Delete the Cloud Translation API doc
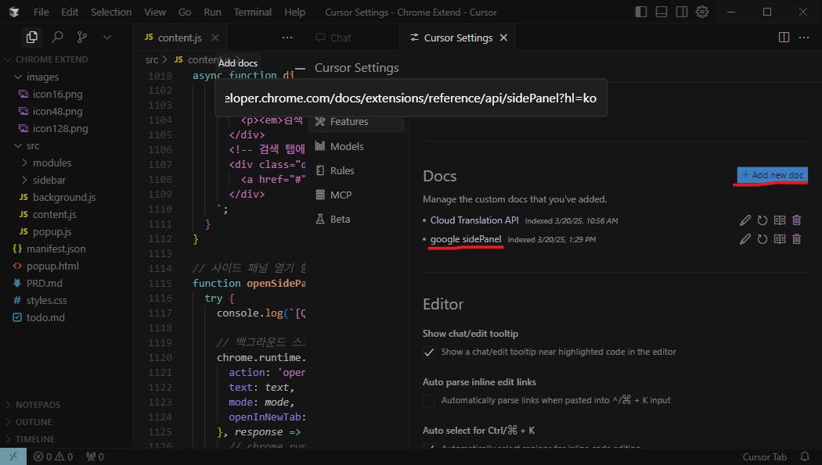 797,220
